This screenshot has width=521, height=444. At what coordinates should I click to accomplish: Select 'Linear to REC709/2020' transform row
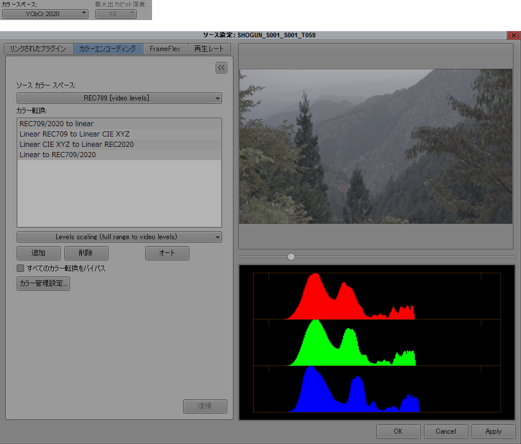point(119,155)
